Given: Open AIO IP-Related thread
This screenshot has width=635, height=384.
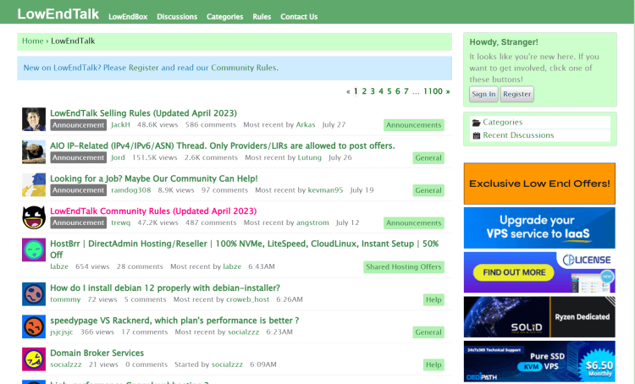Looking at the screenshot, I should [x=223, y=145].
